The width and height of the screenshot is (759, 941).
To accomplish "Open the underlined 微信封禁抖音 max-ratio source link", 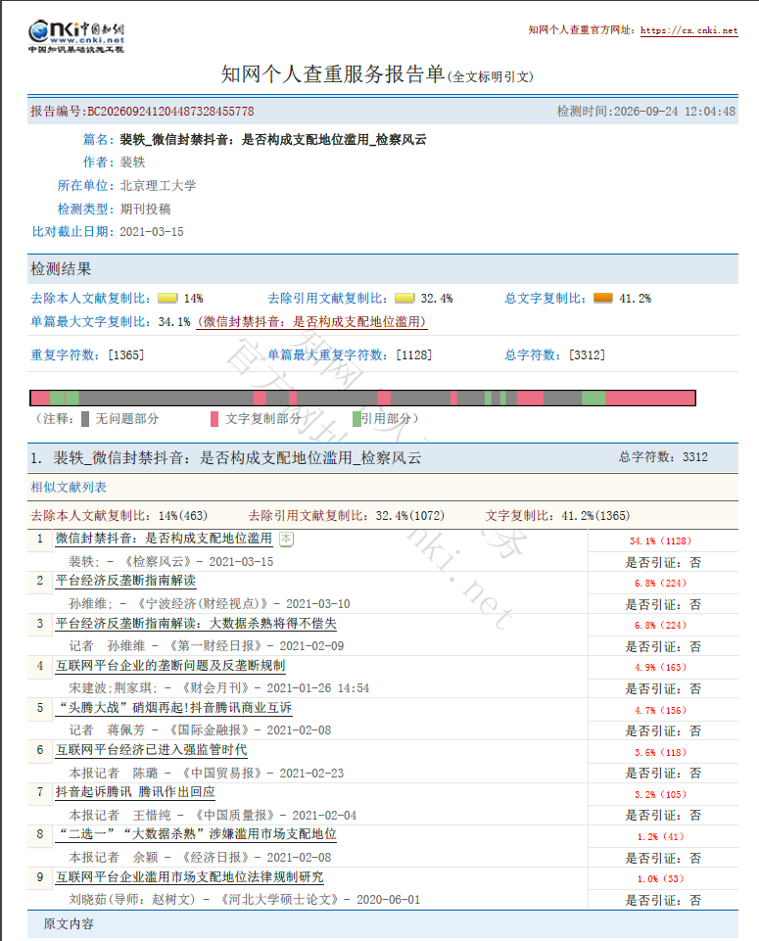I will (x=311, y=322).
